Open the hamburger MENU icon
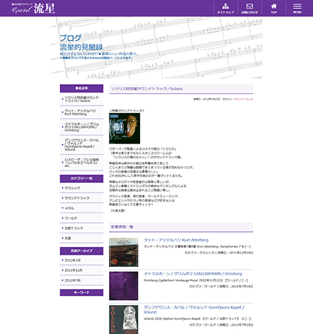Screen dimensions: 313x334 [x=297, y=8]
